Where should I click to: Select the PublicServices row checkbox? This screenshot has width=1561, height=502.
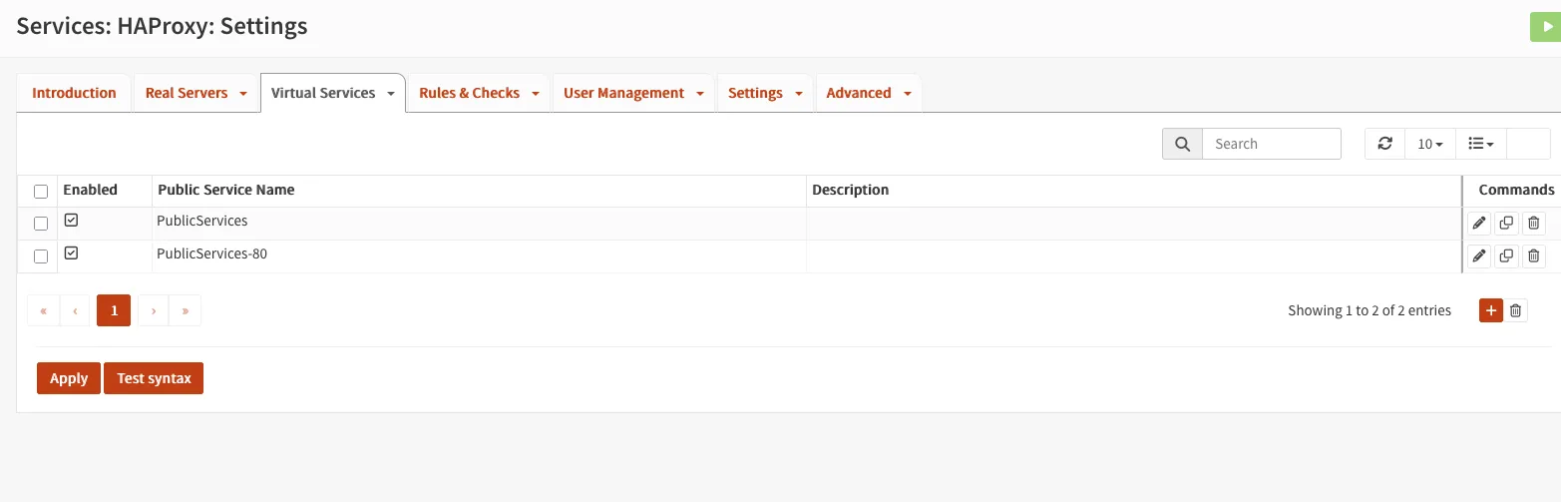point(41,224)
